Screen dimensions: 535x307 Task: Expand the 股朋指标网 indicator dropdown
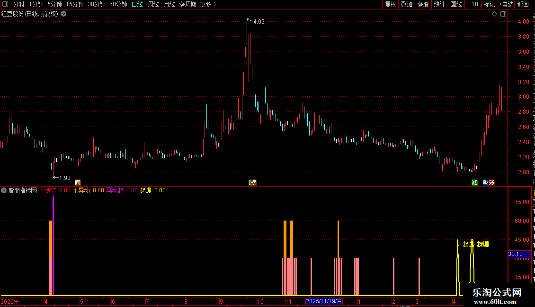click(4, 191)
